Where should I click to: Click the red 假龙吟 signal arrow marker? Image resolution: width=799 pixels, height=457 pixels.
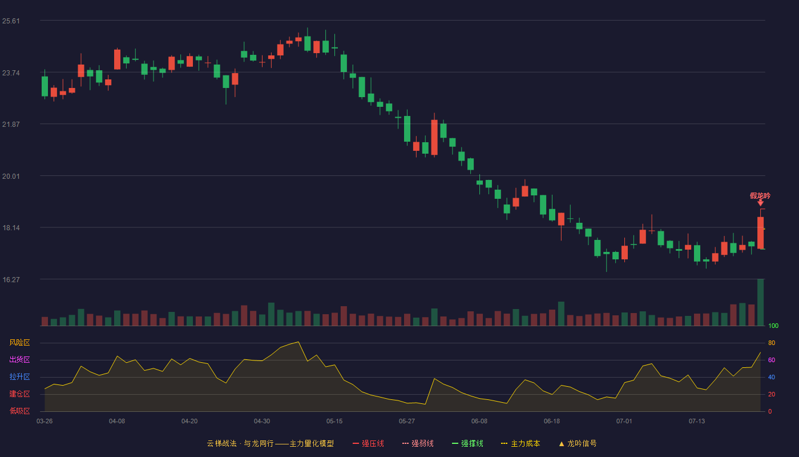coord(760,203)
